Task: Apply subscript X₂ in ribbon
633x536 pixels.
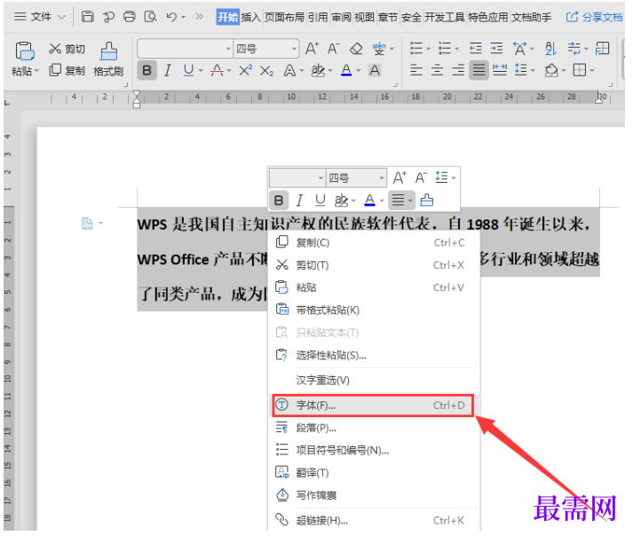Action: 266,71
